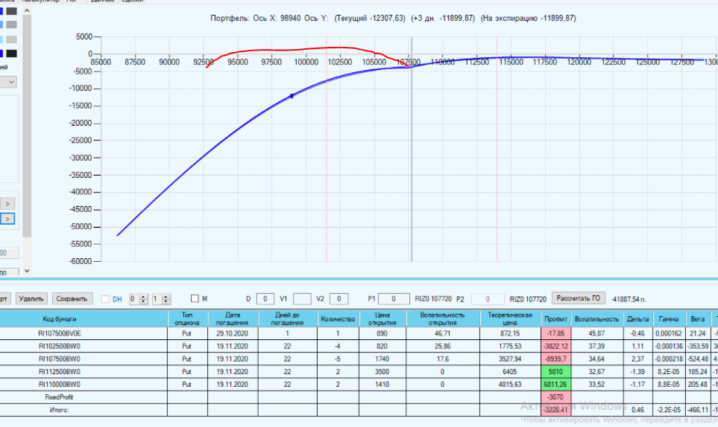Open the dropdown in the left panel
Viewport: 718px width, 427px height.
coord(8,83)
